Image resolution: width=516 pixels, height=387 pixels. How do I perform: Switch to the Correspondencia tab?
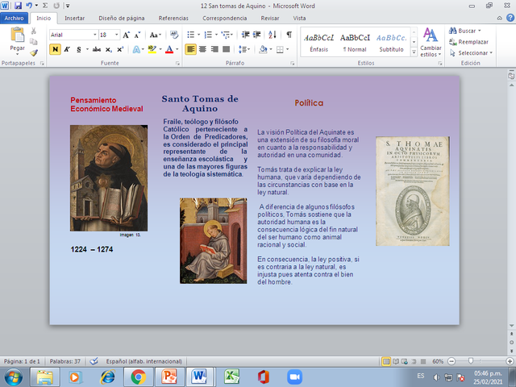point(224,18)
